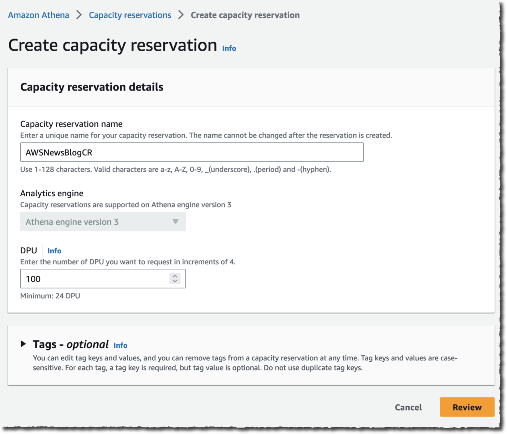Click the Analytics engine dropdown arrow
The width and height of the screenshot is (507, 434).
175,222
